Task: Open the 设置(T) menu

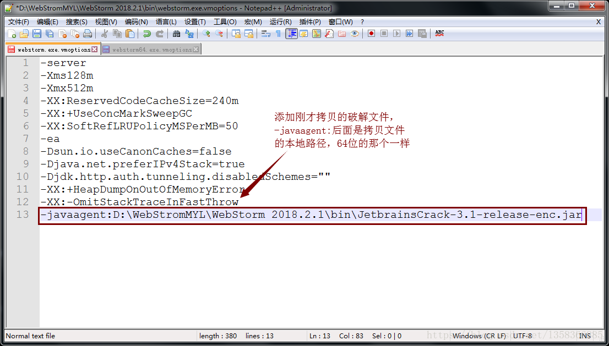Action: (195, 22)
